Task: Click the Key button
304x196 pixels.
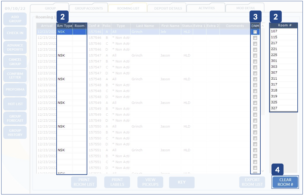Action: 181,182
